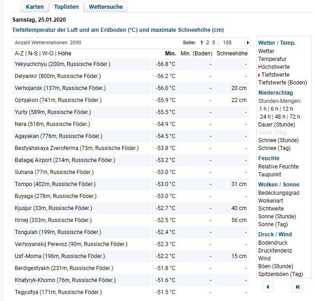The width and height of the screenshot is (314, 301).
Task: Open Bedeckungsgrad under Wolken / Sonne
Action: point(278,193)
